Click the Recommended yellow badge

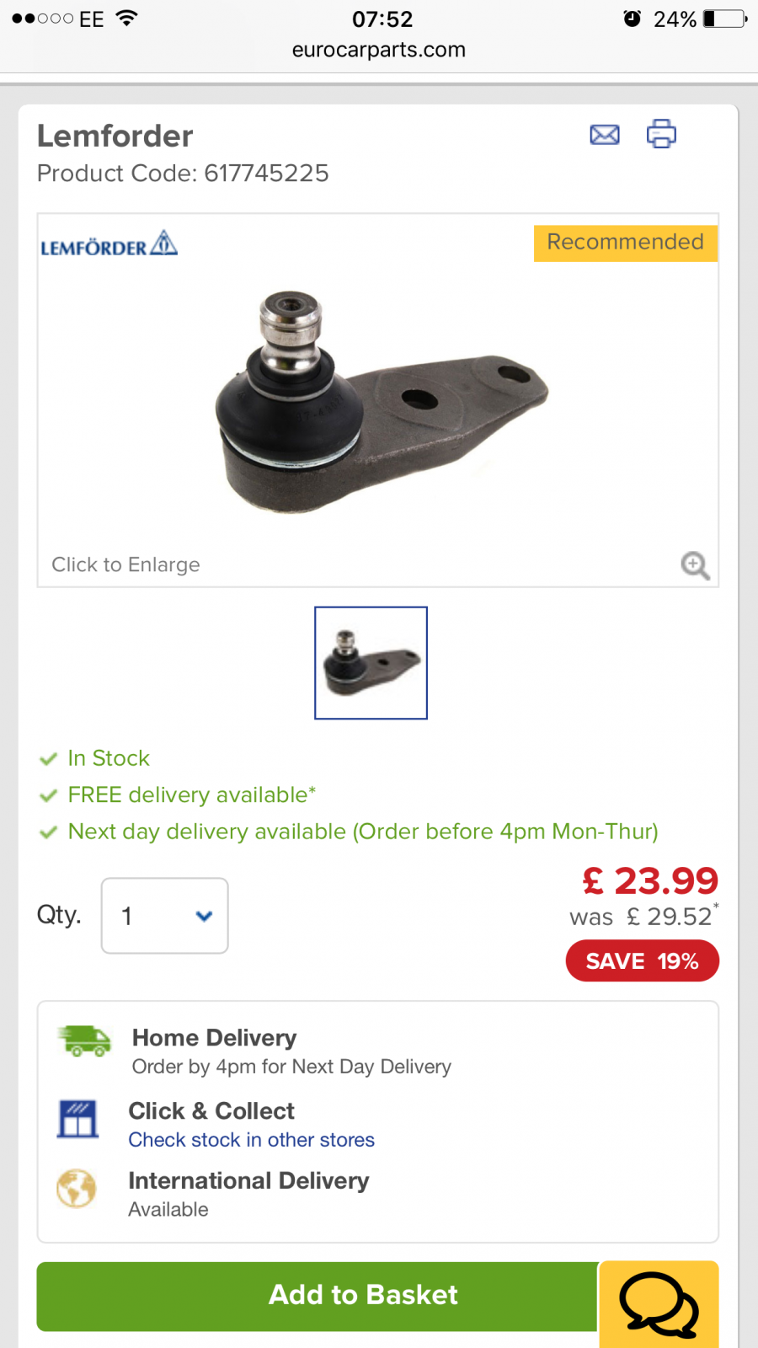[626, 243]
